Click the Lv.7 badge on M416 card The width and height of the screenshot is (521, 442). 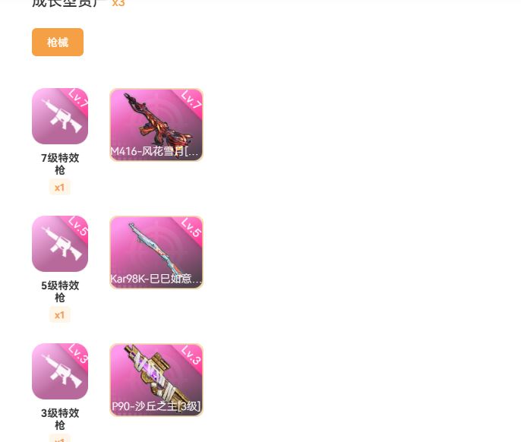tap(191, 99)
